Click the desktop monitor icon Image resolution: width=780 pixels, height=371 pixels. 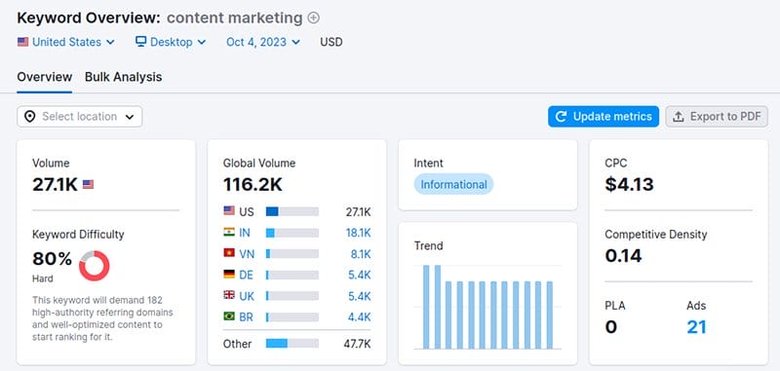[x=140, y=42]
